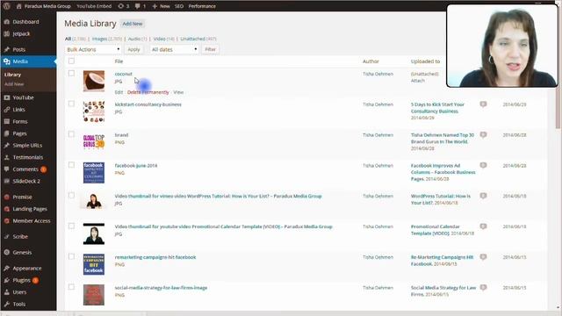Open the SEO admin bar menu
The width and height of the screenshot is (562, 316).
(179, 6)
